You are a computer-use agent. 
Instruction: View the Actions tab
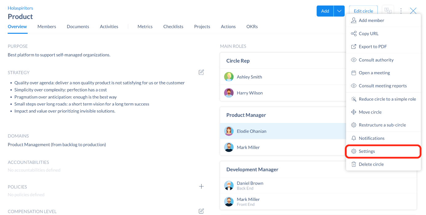228,27
